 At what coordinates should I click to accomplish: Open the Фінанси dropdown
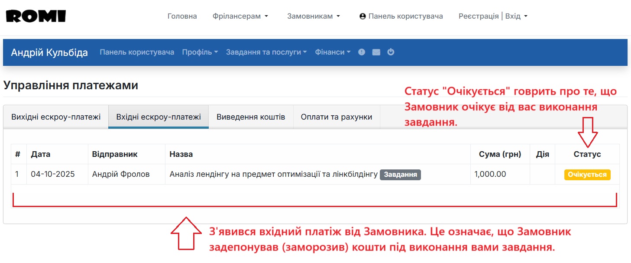(332, 52)
